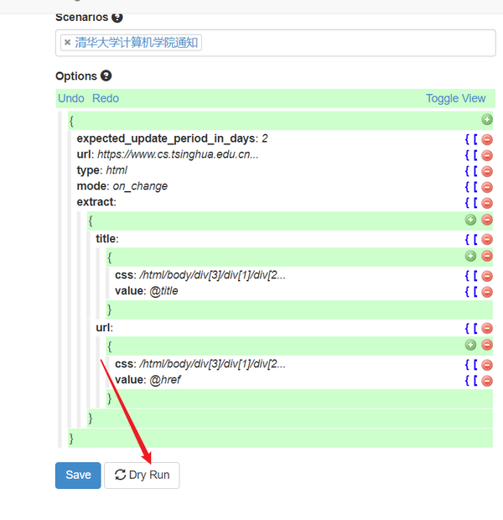Make the value @href row an object
The image size is (503, 520).
(x=467, y=381)
